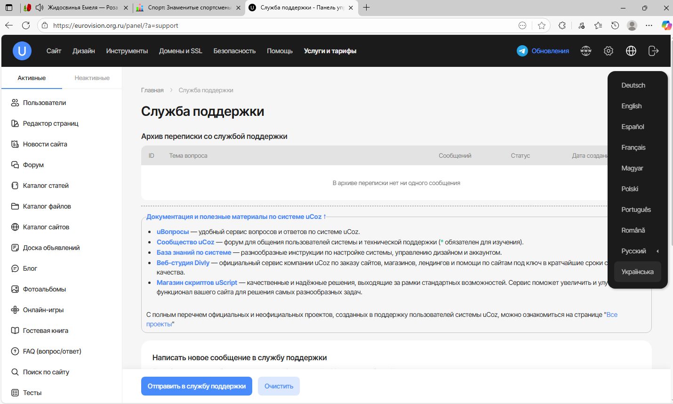Click the Очистить button
The image size is (673, 404).
pos(279,386)
